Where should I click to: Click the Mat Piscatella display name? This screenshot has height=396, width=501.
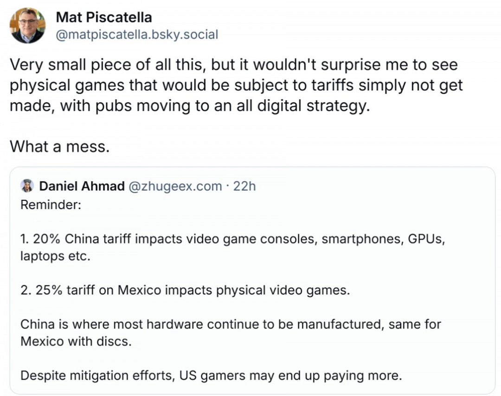click(103, 17)
